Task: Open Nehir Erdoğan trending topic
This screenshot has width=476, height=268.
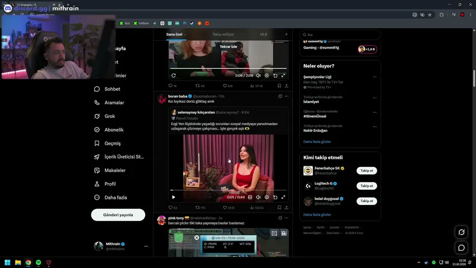Action: pyautogui.click(x=315, y=130)
